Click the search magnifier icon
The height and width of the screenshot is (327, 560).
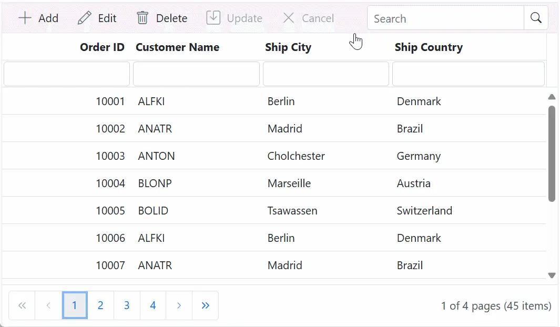click(x=536, y=17)
